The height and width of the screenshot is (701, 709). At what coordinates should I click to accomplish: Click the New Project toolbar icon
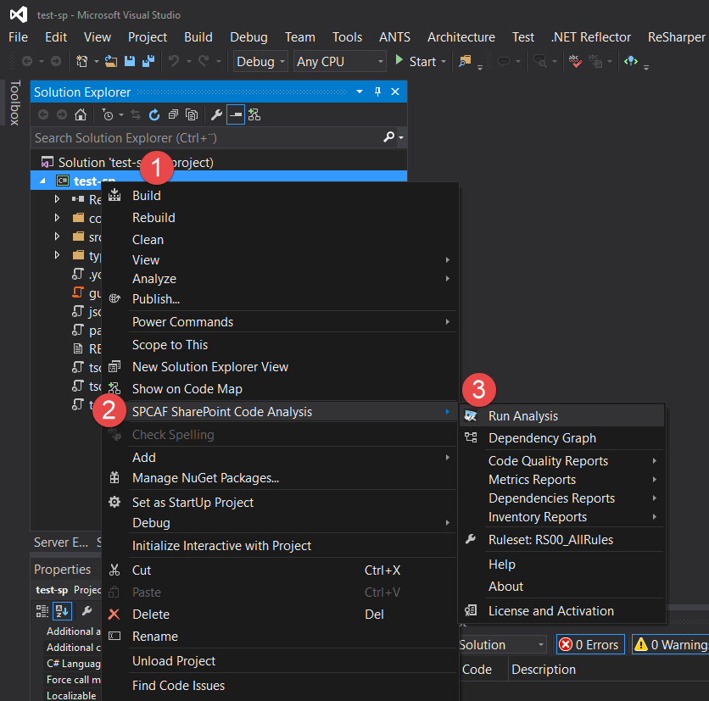[x=82, y=61]
